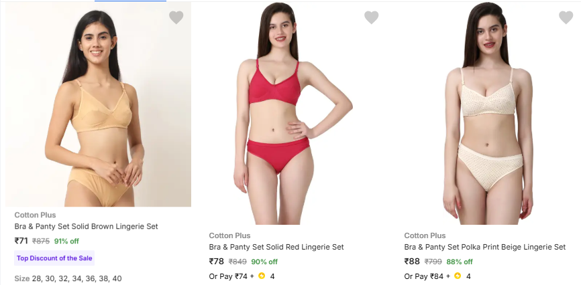Open the Solid Red Lingerie Set image
The width and height of the screenshot is (581, 285).
(x=293, y=114)
